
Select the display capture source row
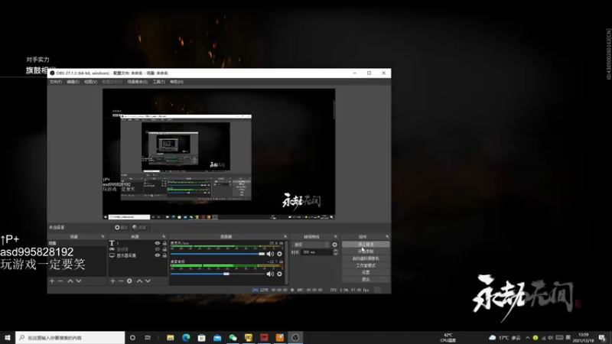pyautogui.click(x=138, y=255)
